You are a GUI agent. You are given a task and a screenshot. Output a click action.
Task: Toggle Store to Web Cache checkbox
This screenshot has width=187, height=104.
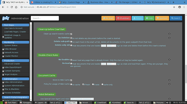[71, 80]
